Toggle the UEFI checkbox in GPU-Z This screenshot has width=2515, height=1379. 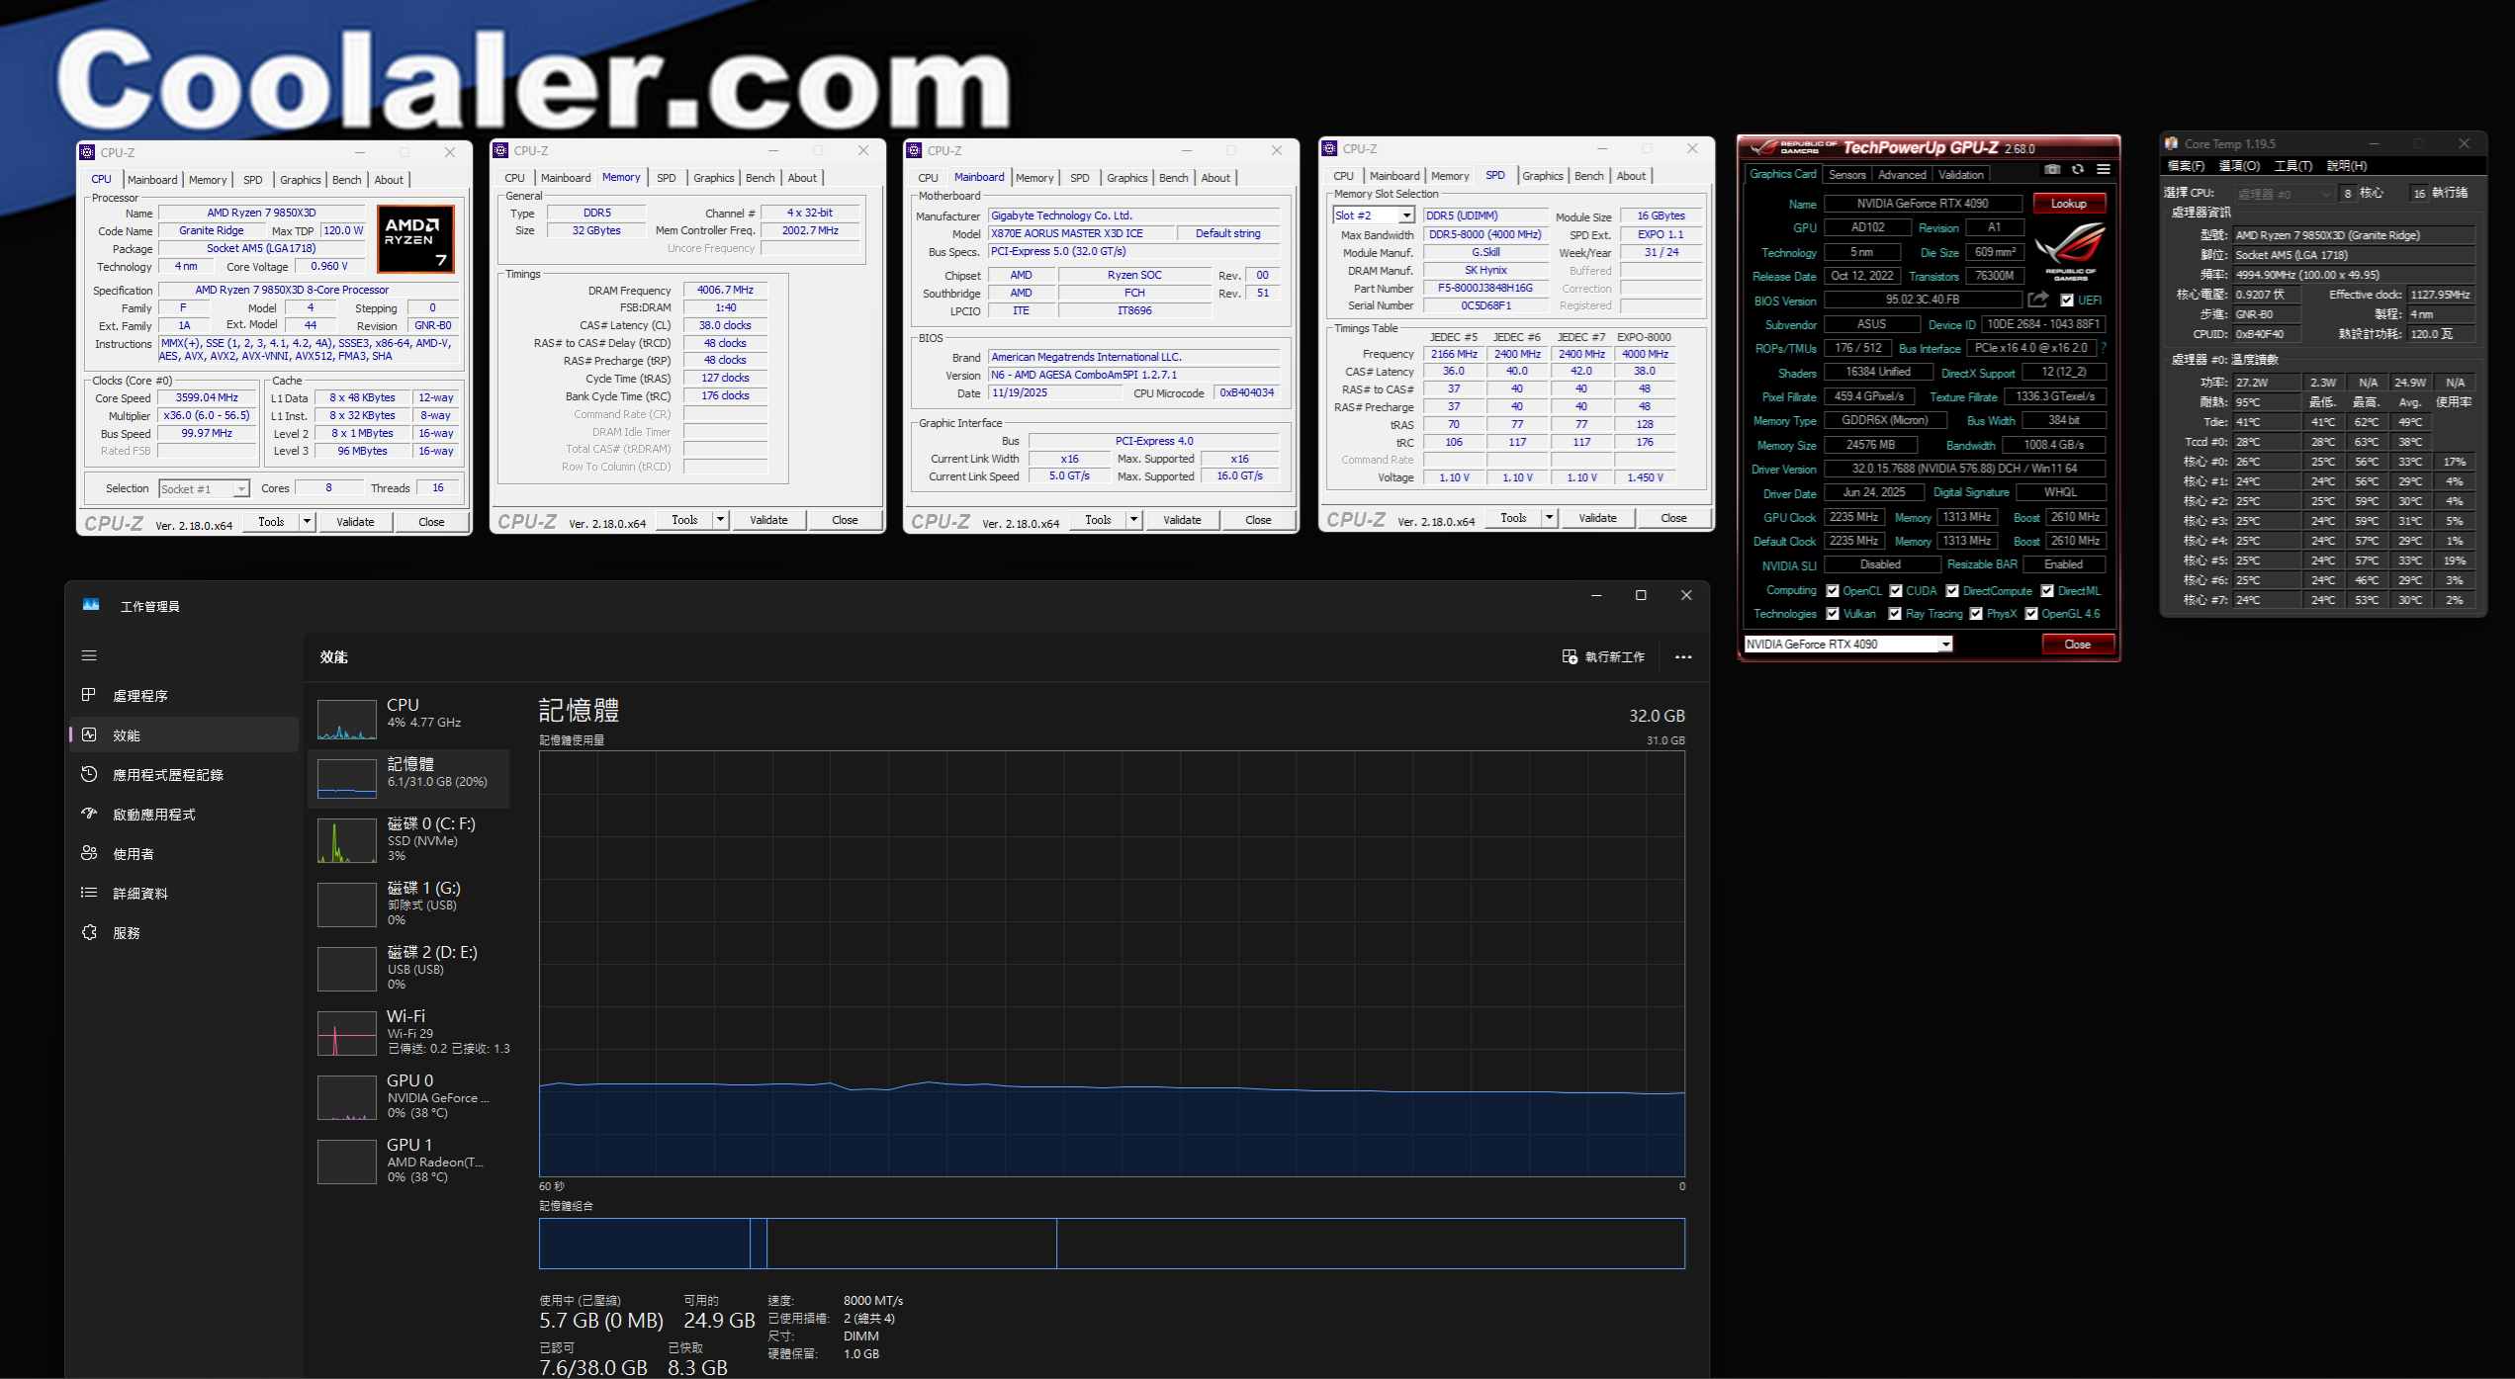click(x=2067, y=301)
